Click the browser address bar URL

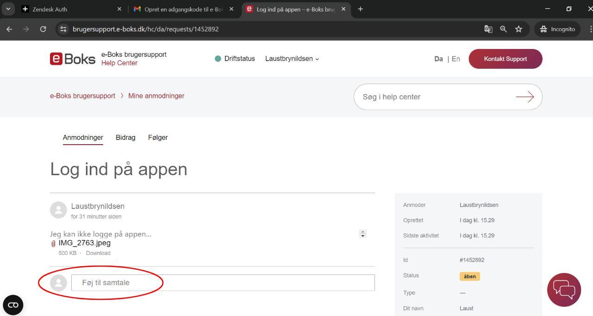[145, 29]
